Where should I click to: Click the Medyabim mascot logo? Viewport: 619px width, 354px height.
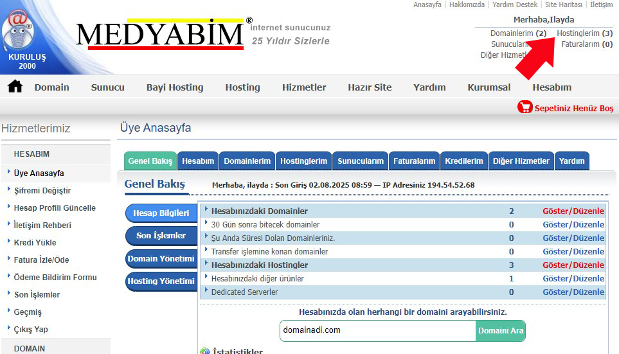pyautogui.click(x=18, y=29)
